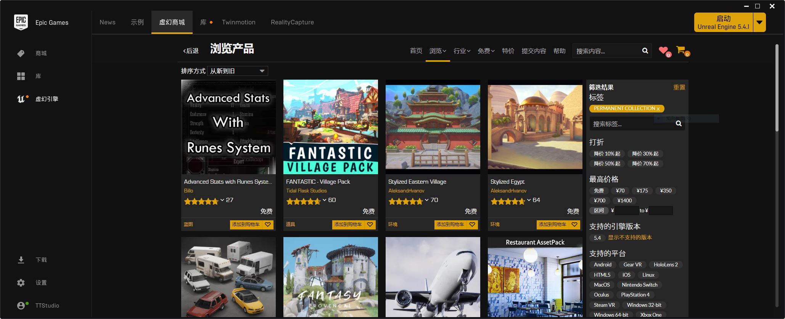Open the 排序方式 从新到旧 sort dropdown
Screen dimensions: 785x319
(x=237, y=71)
